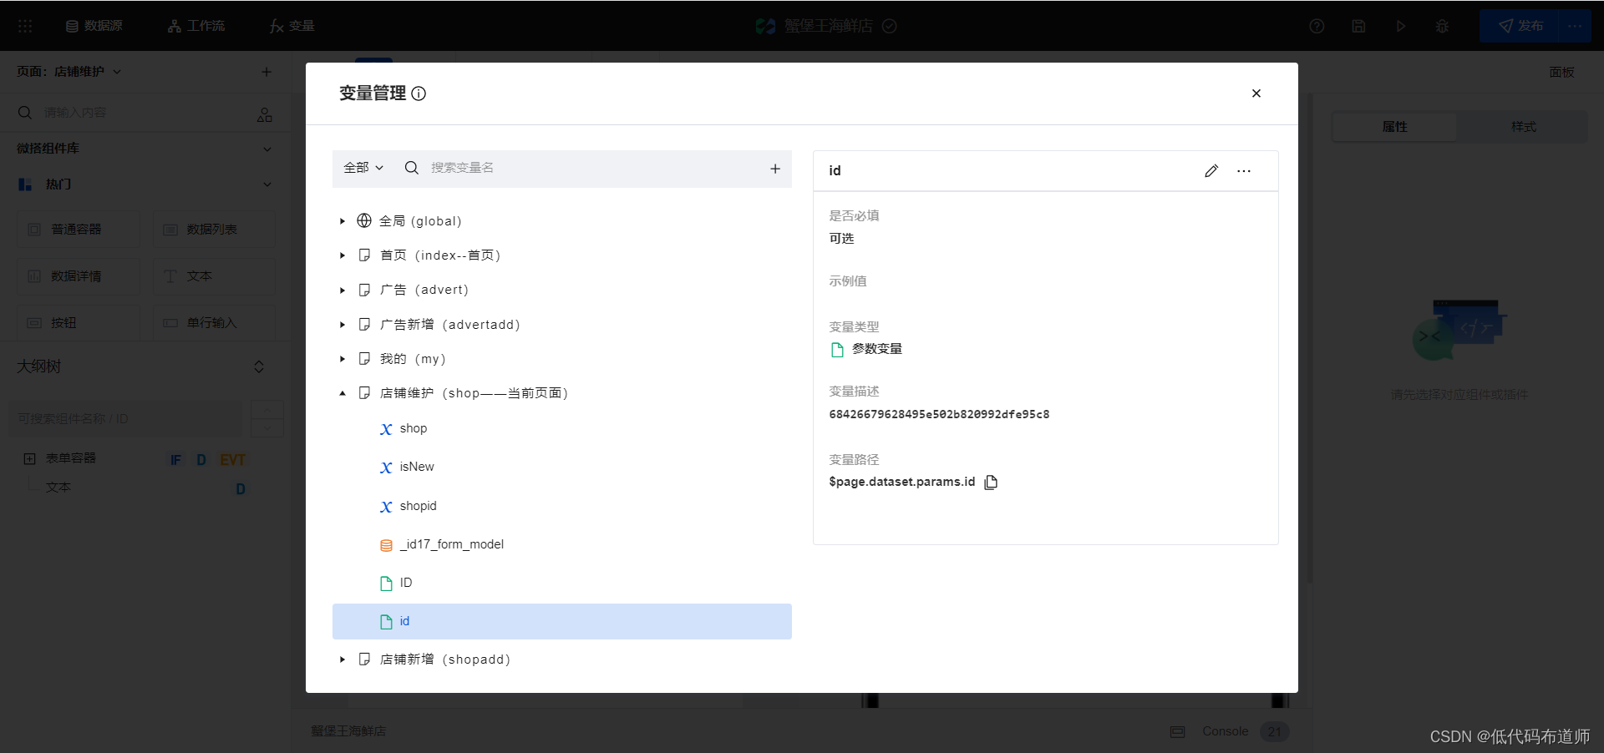This screenshot has width=1604, height=753.
Task: Switch to the 属性 tab
Action: pos(1394,127)
